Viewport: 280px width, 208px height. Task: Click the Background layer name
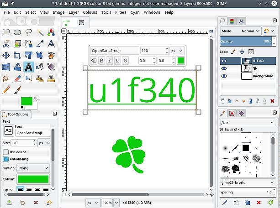(x=263, y=76)
